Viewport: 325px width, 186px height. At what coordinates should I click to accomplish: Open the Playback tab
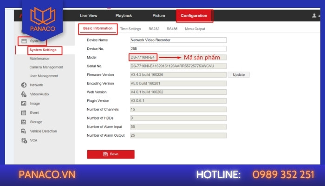pyautogui.click(x=124, y=15)
